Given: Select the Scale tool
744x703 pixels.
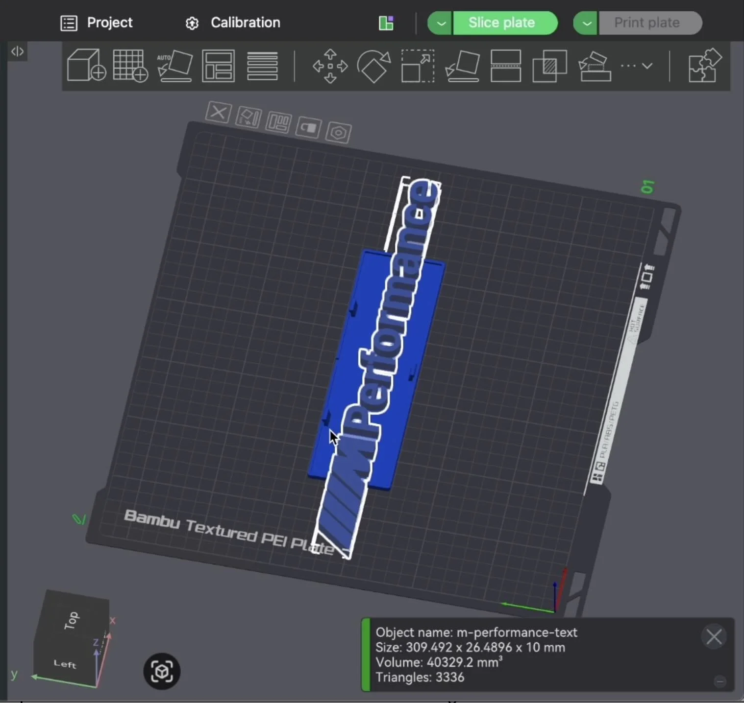Looking at the screenshot, I should (418, 66).
